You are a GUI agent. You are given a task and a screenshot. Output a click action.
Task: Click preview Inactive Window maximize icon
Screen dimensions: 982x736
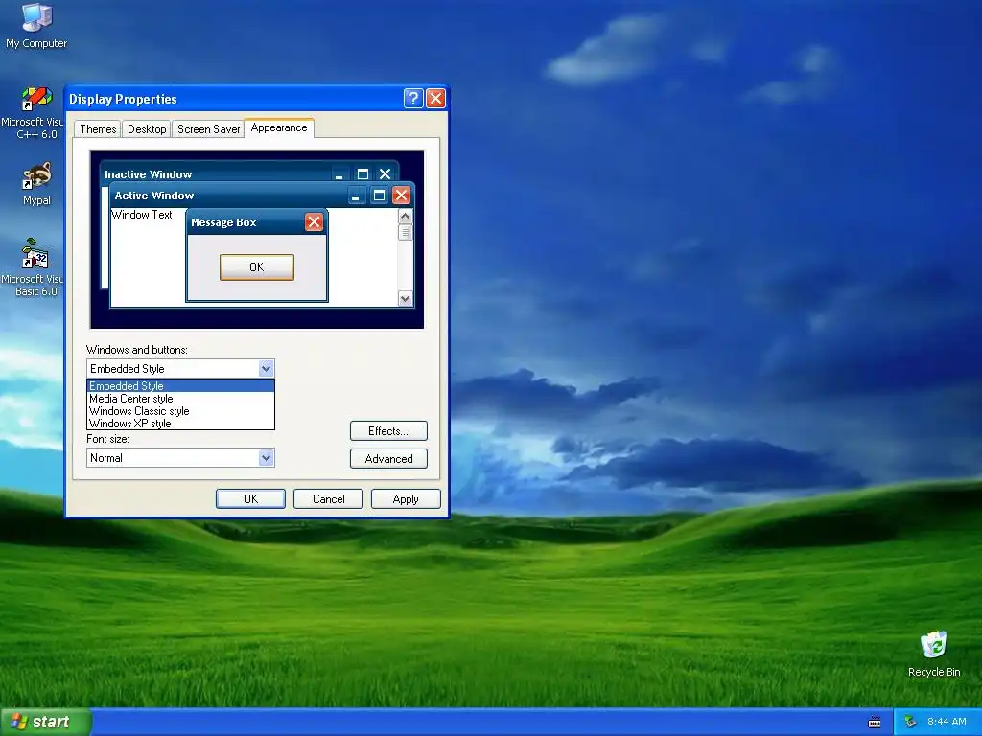coord(362,174)
